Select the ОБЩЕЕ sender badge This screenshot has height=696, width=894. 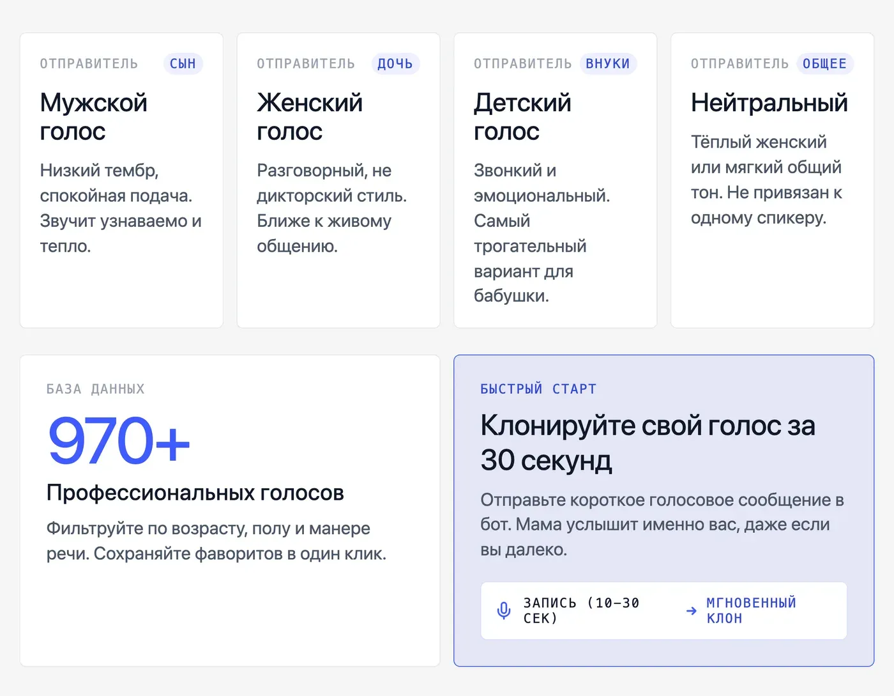pyautogui.click(x=825, y=64)
